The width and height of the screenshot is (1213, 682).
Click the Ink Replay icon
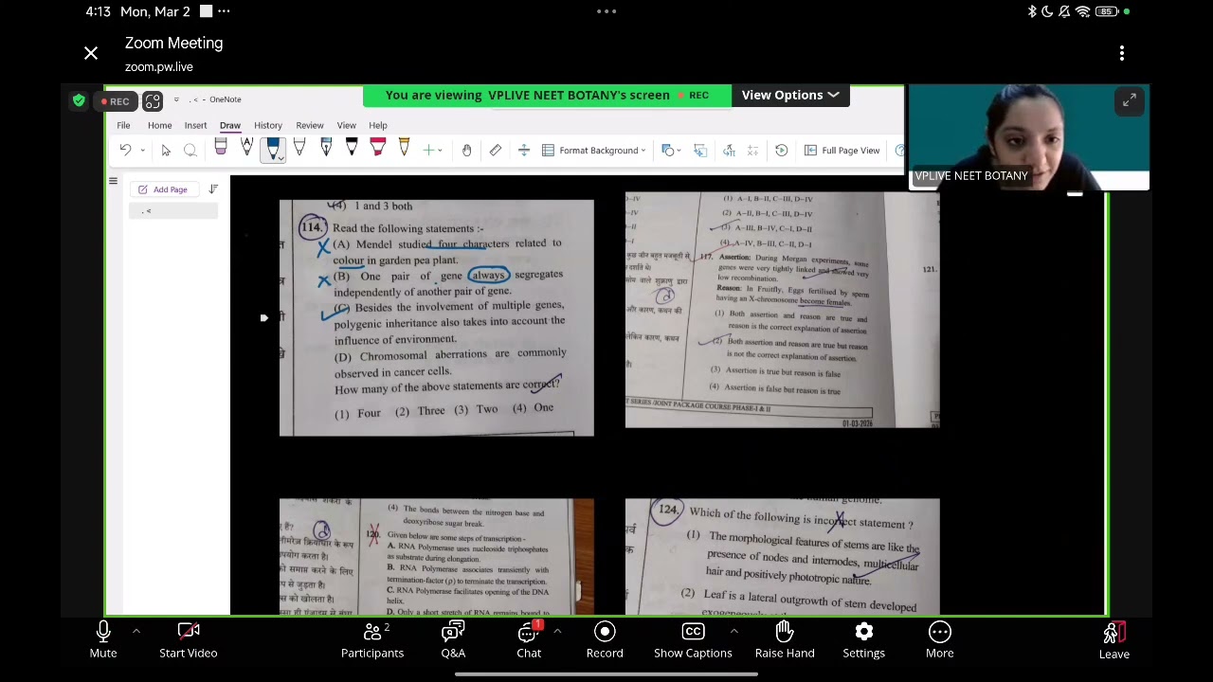click(x=782, y=150)
